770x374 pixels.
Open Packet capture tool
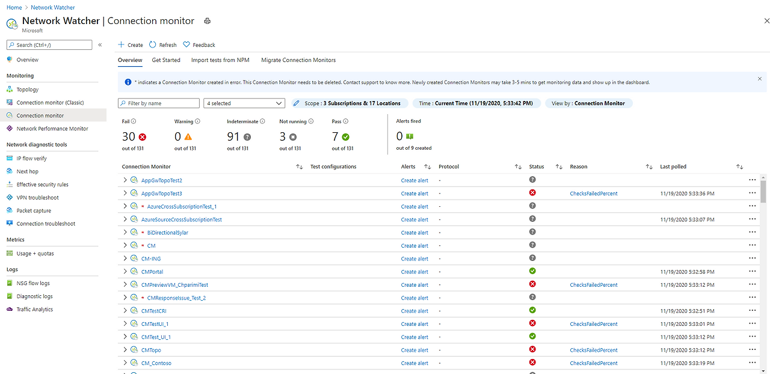point(34,210)
